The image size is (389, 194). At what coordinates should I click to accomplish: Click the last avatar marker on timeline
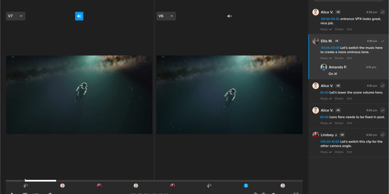pyautogui.click(x=283, y=186)
